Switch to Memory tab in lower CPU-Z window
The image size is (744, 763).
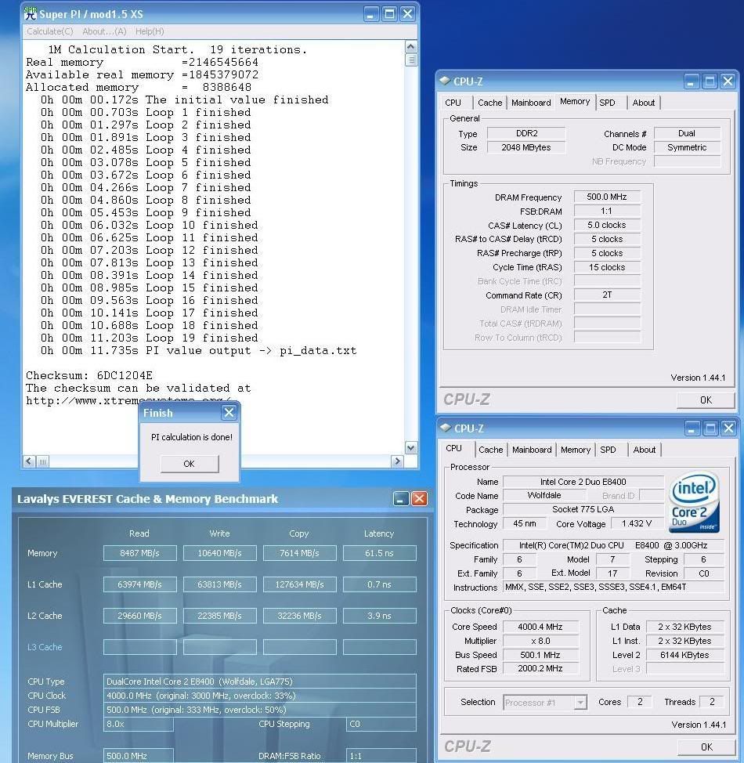pos(575,450)
